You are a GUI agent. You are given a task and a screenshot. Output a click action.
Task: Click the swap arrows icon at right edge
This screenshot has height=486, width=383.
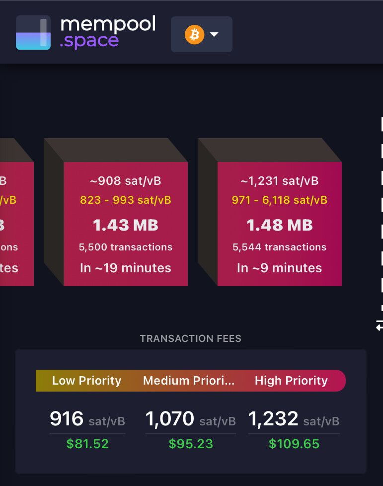click(380, 325)
